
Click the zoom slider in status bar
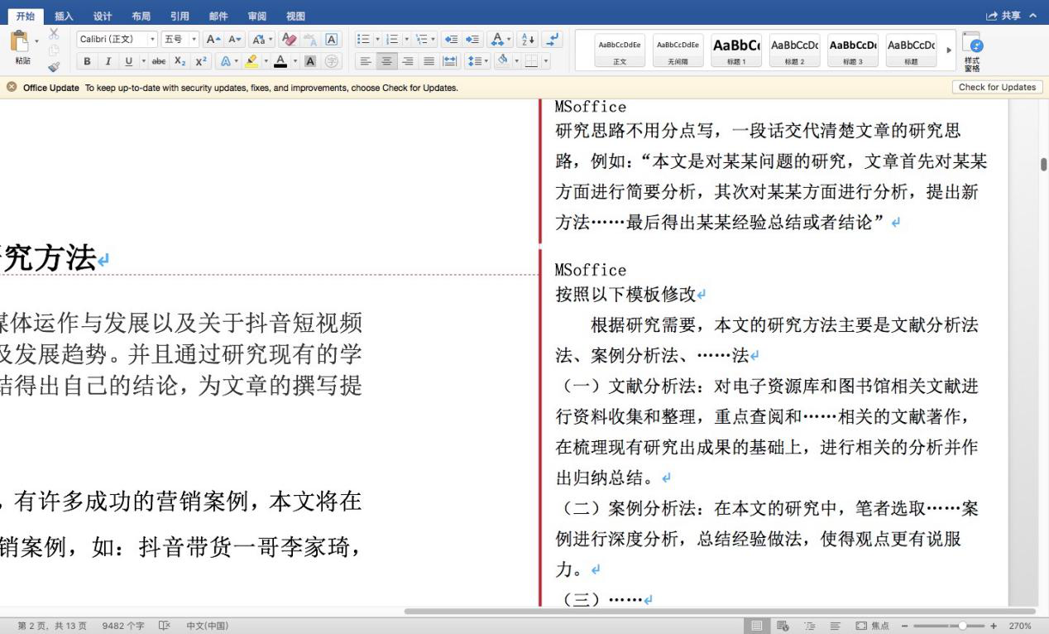950,626
